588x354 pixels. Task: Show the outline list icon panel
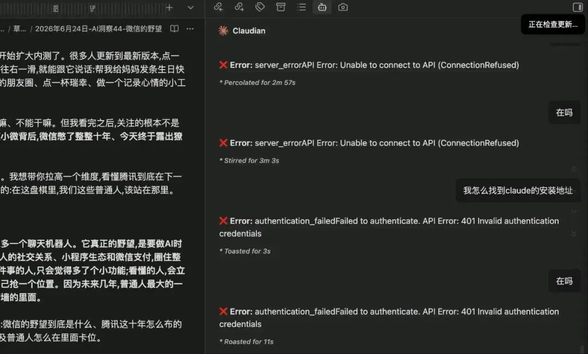(302, 7)
